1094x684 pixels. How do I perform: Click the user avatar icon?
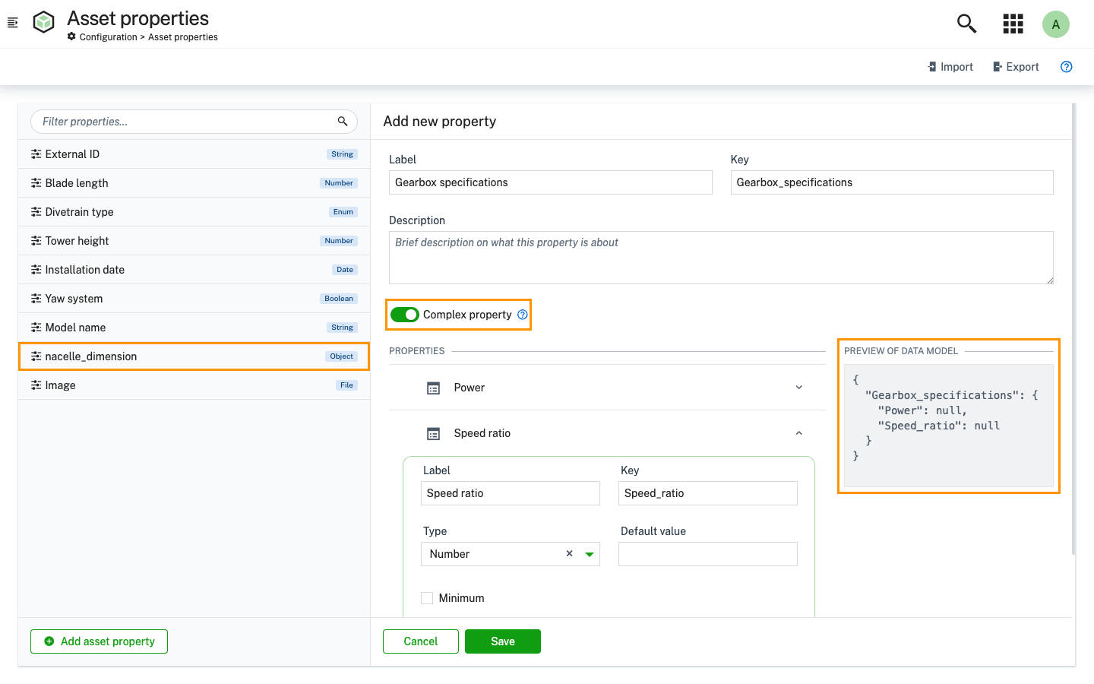pos(1055,24)
